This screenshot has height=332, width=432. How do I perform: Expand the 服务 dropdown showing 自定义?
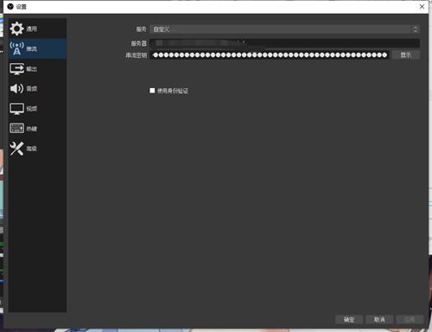click(284, 29)
